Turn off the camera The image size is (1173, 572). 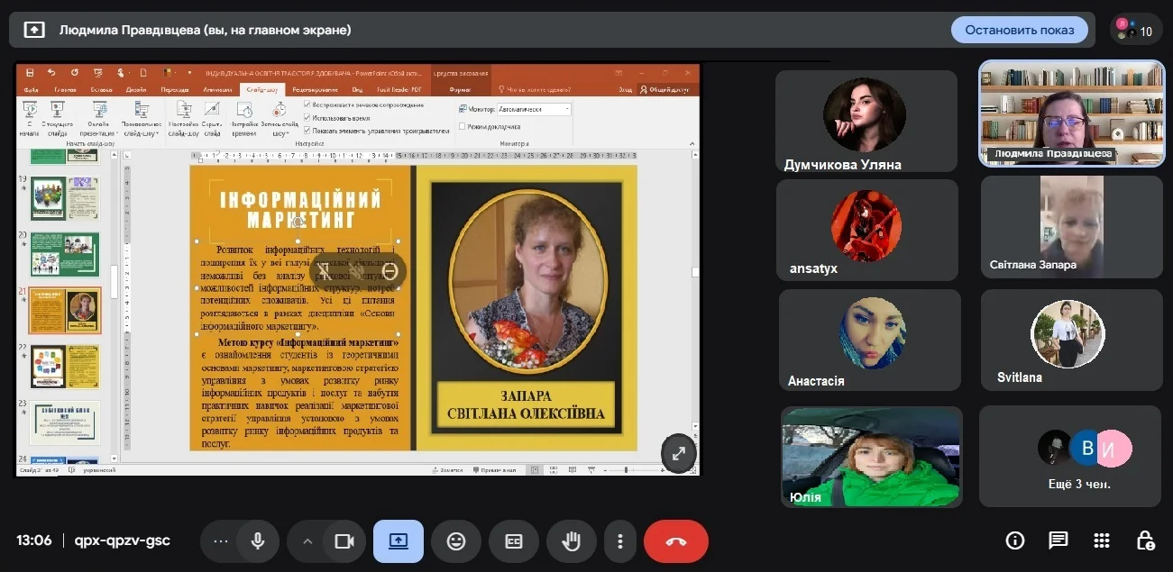click(x=344, y=541)
